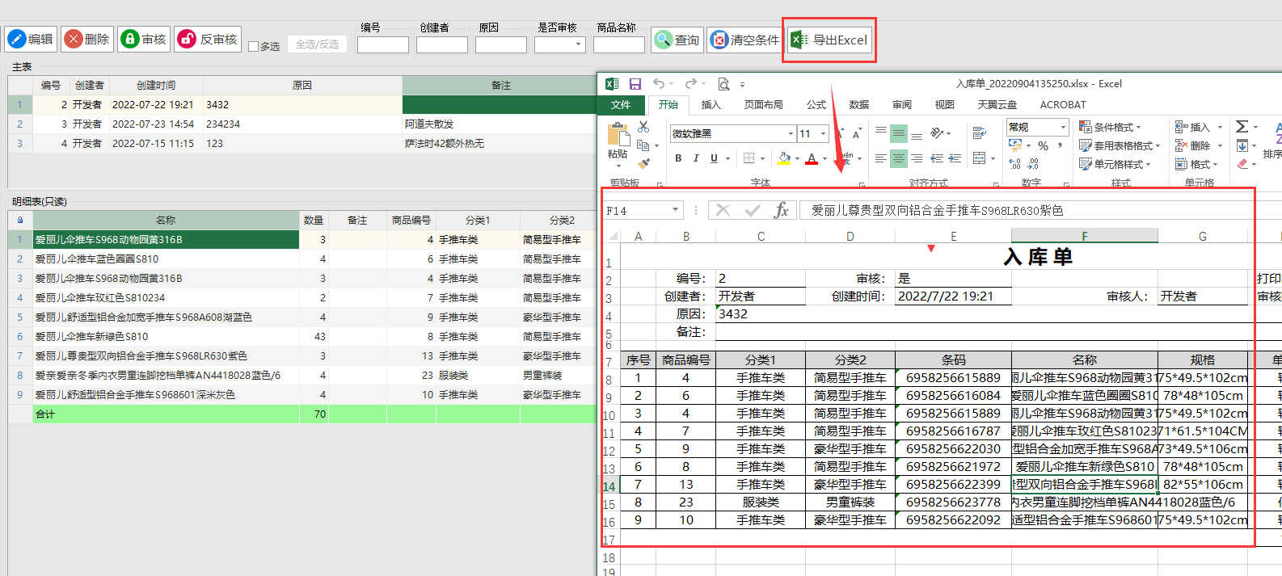Switch to the 数据 ribbon tab
1282x576 pixels.
point(859,105)
